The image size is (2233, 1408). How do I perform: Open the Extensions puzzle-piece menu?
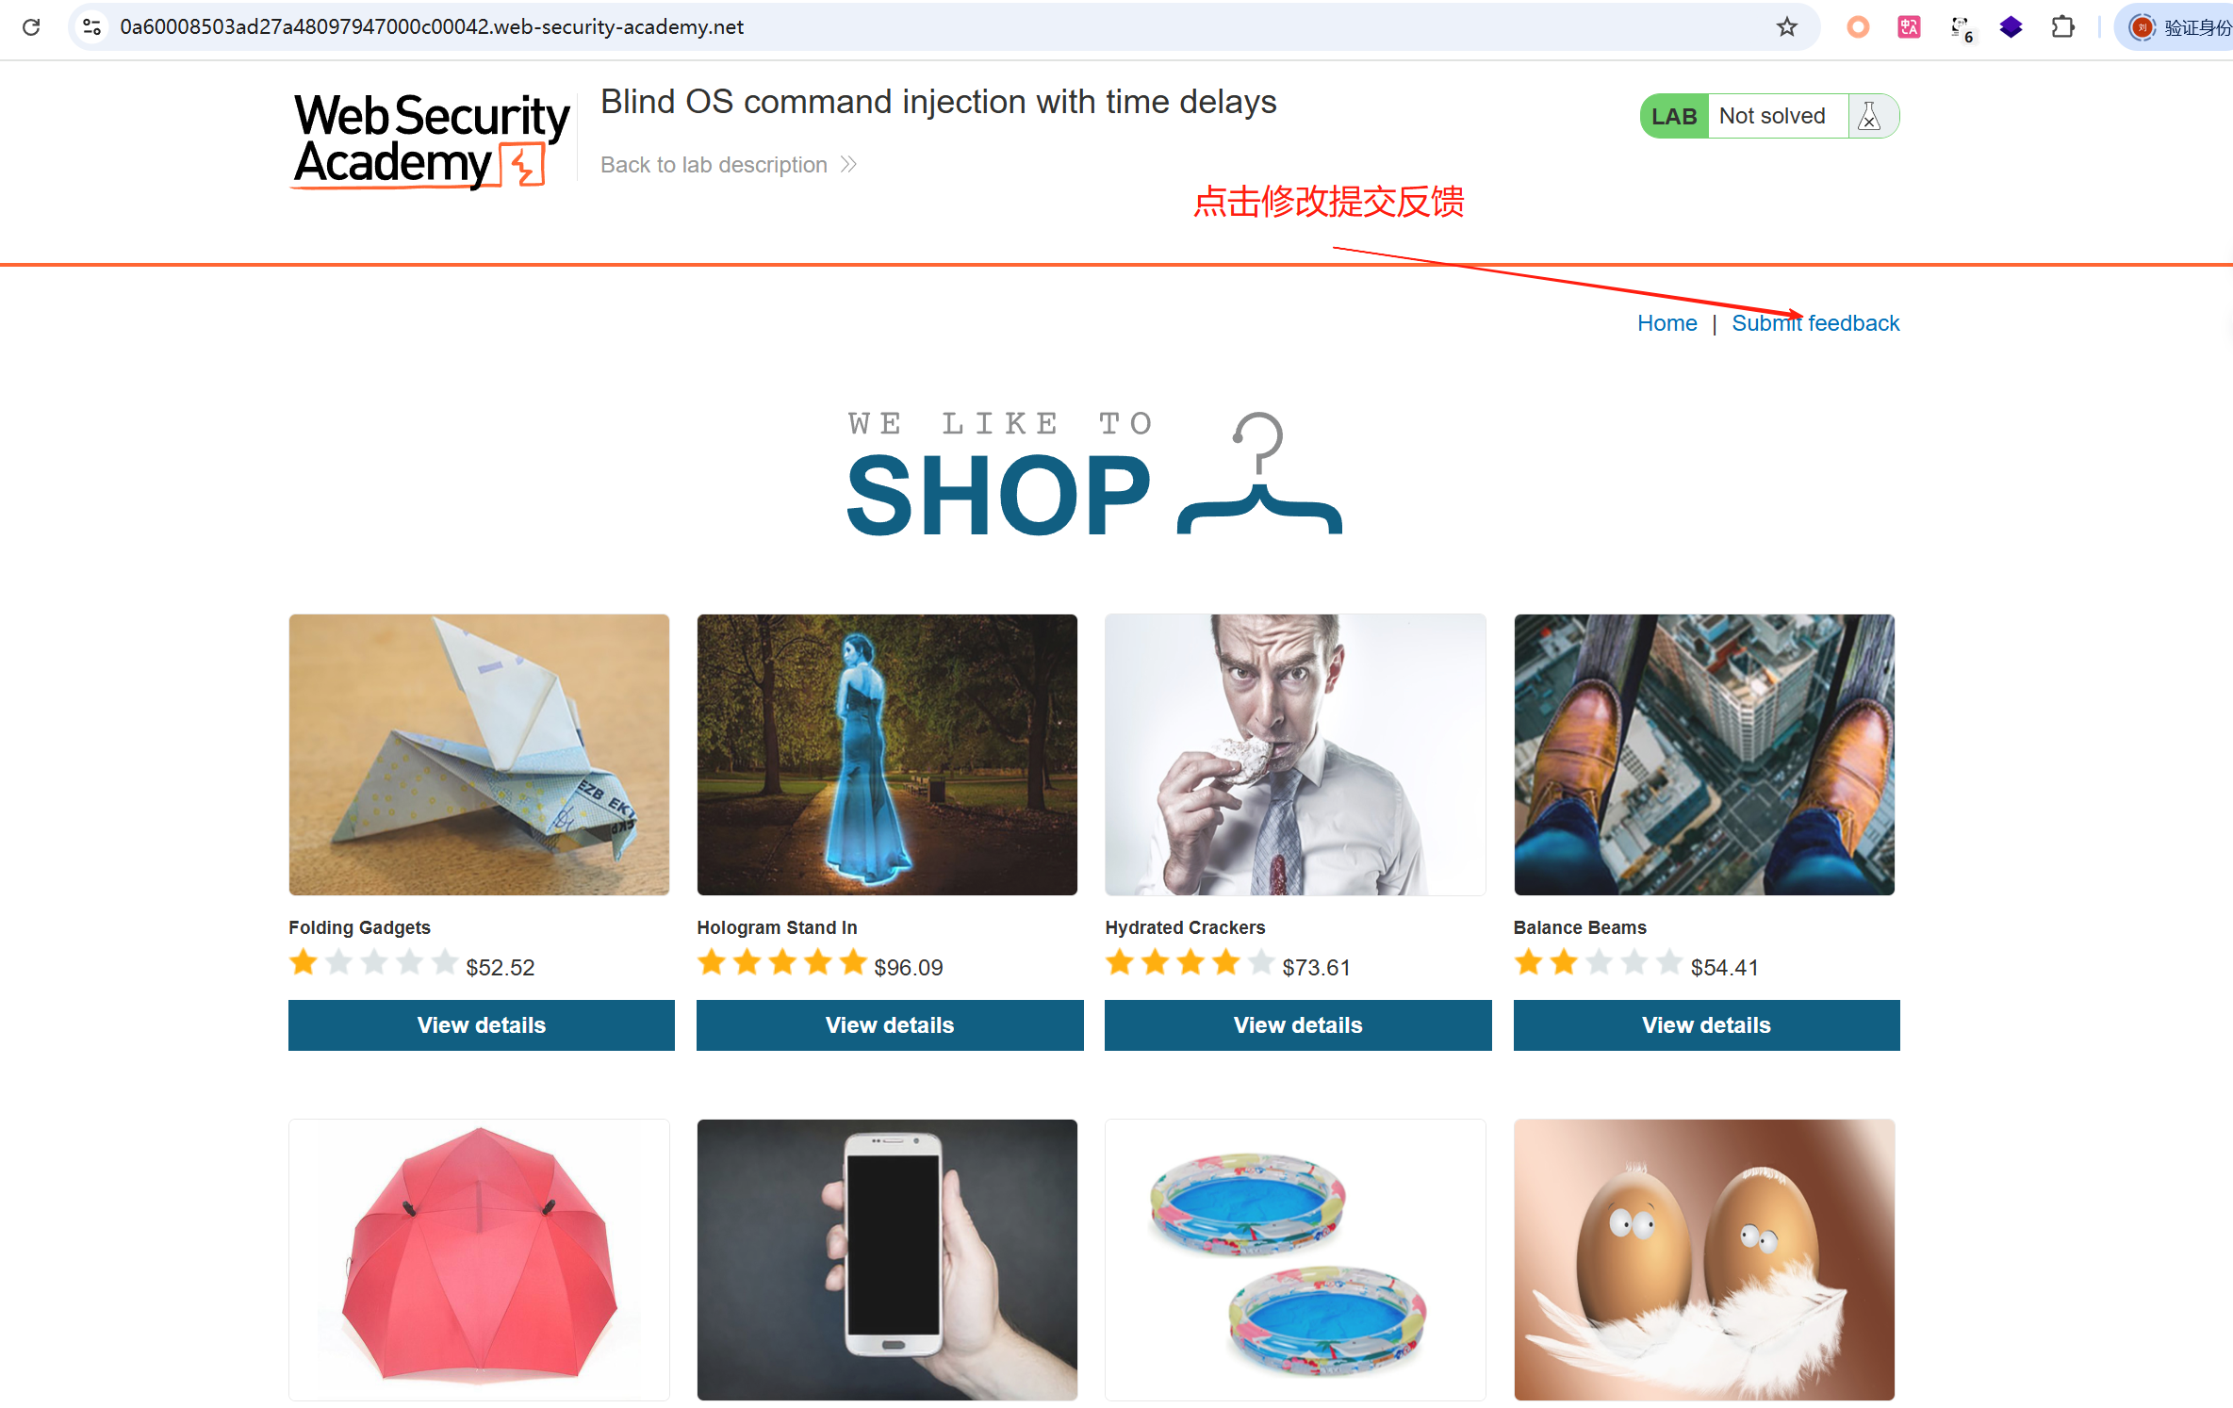(x=2062, y=27)
